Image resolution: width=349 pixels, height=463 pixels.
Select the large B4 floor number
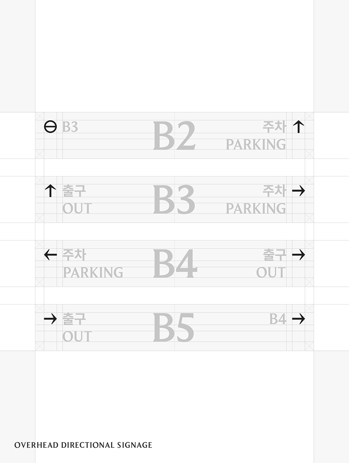pos(175,264)
